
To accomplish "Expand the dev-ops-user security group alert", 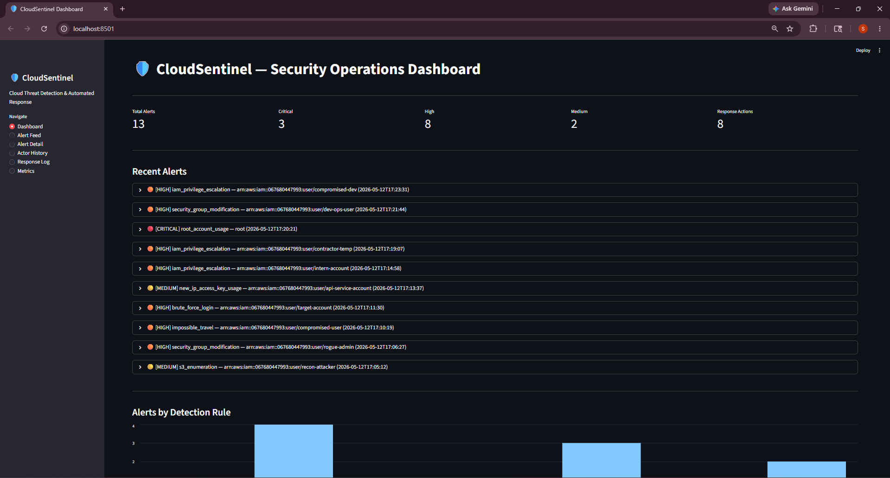I will tap(495, 209).
